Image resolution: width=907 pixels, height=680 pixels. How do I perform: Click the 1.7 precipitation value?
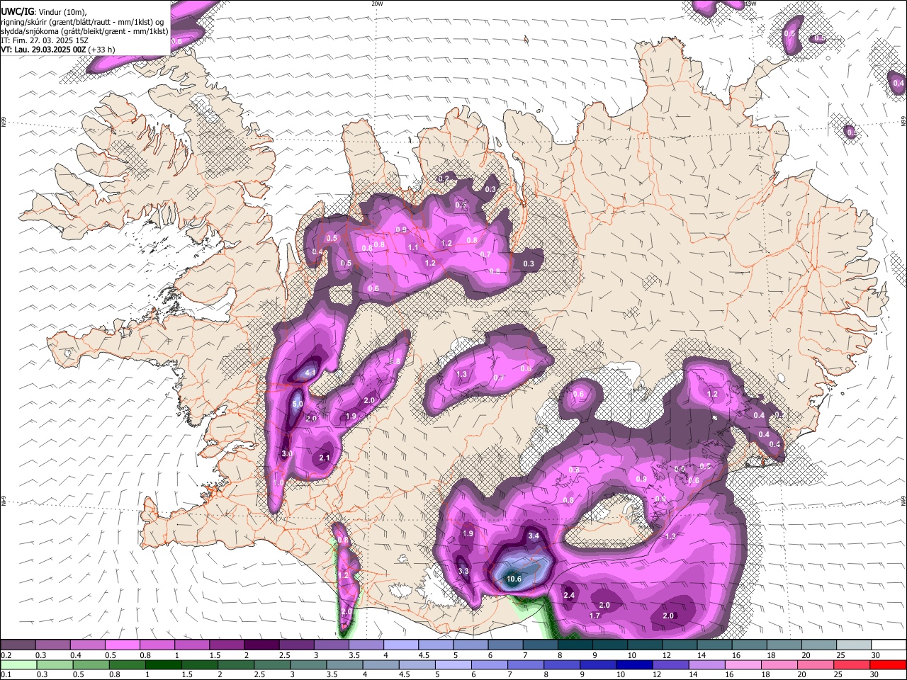tap(595, 616)
